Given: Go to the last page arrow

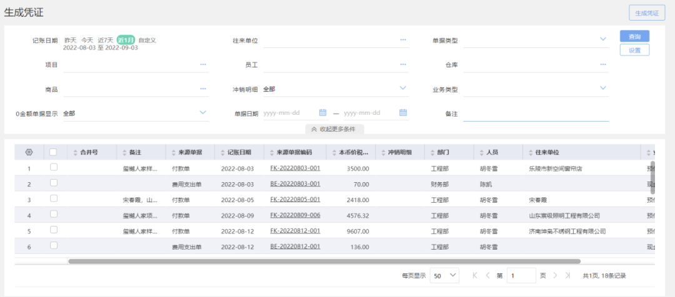Looking at the screenshot, I should (x=567, y=276).
